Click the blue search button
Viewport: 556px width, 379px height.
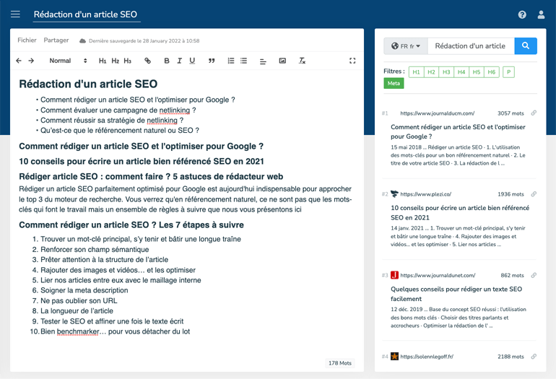point(525,46)
